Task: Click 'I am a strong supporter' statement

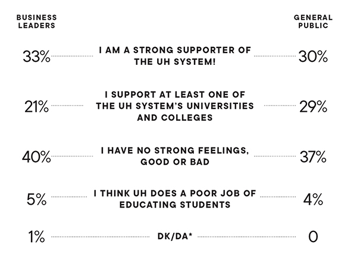Action: [175, 56]
